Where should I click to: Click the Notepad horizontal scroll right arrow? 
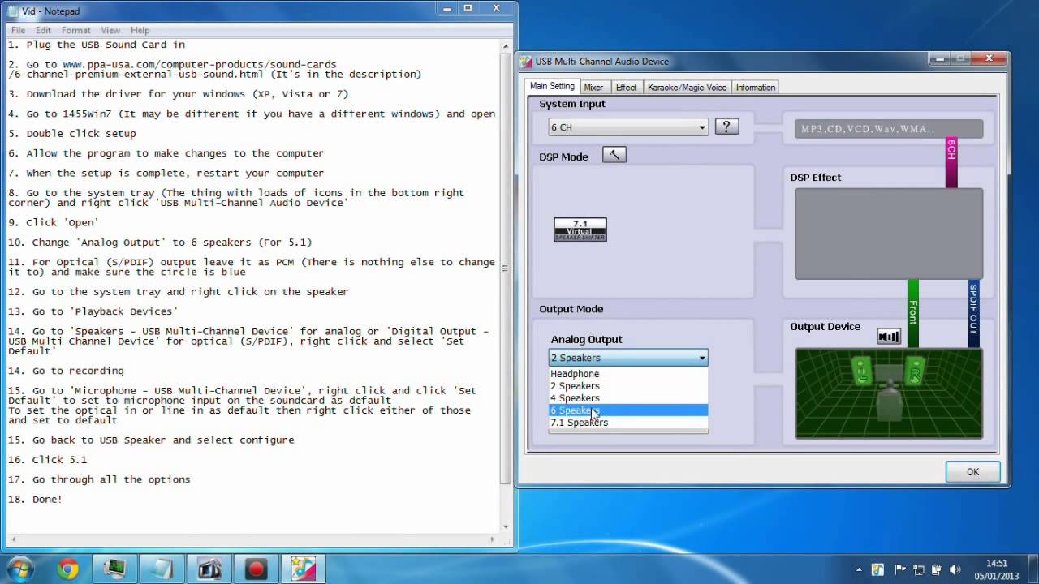(493, 539)
